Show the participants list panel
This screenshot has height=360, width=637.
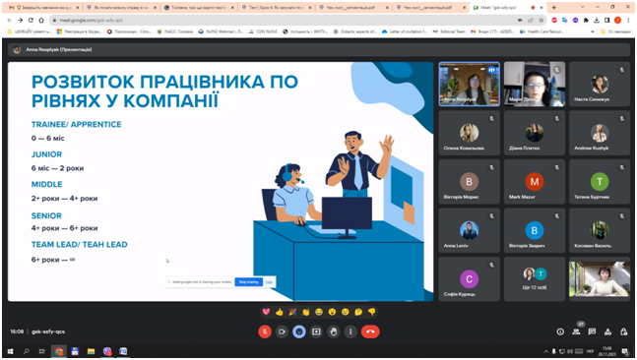tap(576, 331)
